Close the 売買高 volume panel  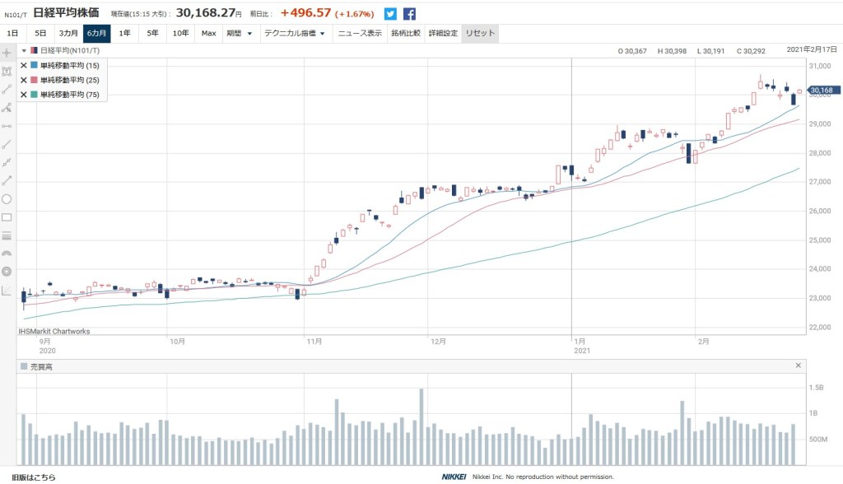pos(798,365)
